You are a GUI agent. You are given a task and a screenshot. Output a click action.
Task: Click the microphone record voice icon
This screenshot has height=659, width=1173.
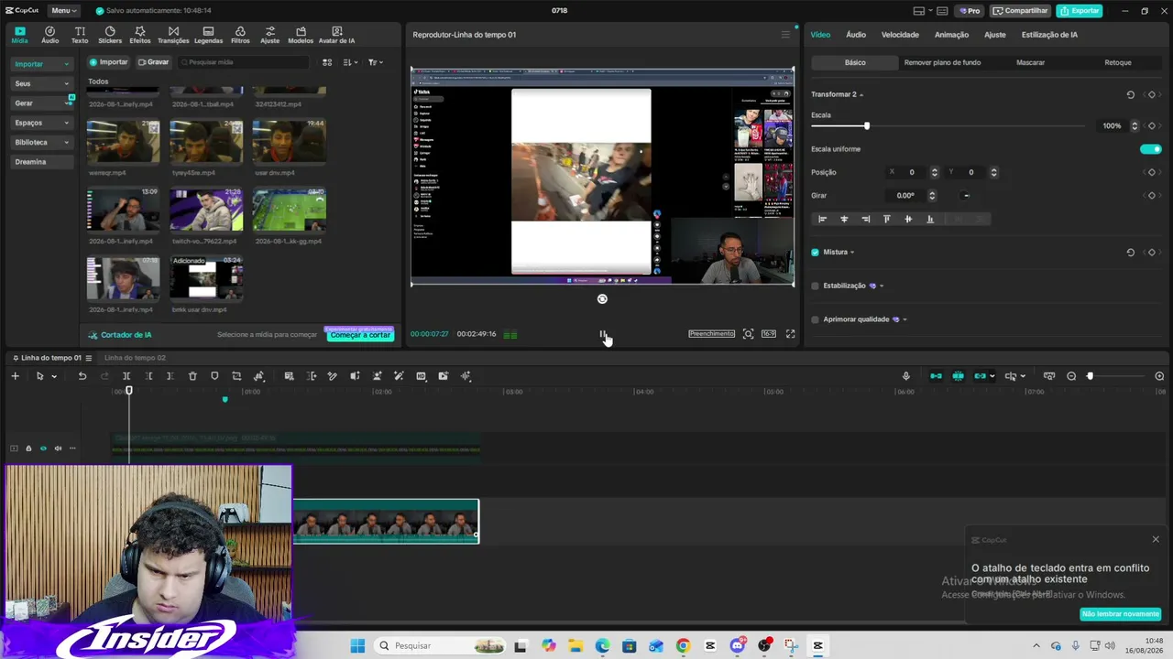coord(906,376)
